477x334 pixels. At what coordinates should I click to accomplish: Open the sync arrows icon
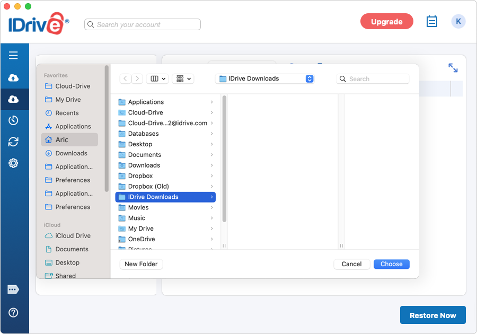[13, 142]
